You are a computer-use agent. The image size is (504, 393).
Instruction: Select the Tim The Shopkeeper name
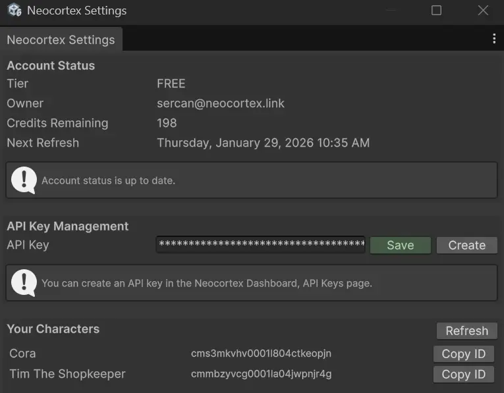click(x=67, y=374)
